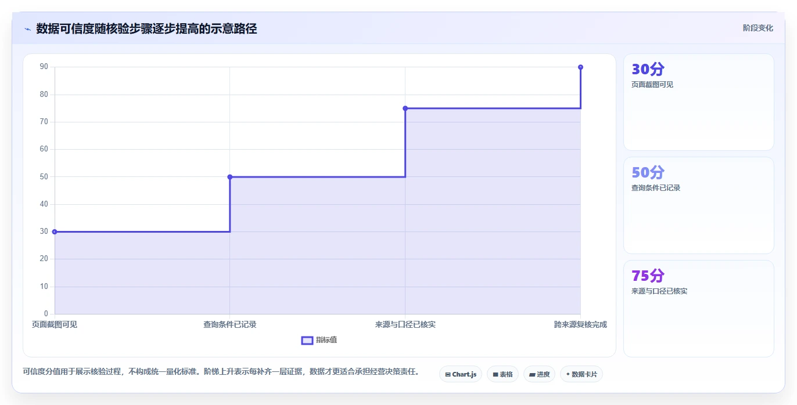Click the y-axis tick label 80
The width and height of the screenshot is (797, 405).
click(44, 95)
